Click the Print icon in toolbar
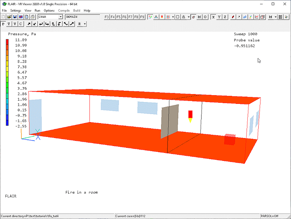The height and width of the screenshot is (219, 291). [32, 17]
